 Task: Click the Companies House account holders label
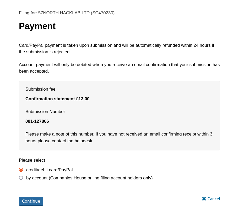pyautogui.click(x=89, y=178)
